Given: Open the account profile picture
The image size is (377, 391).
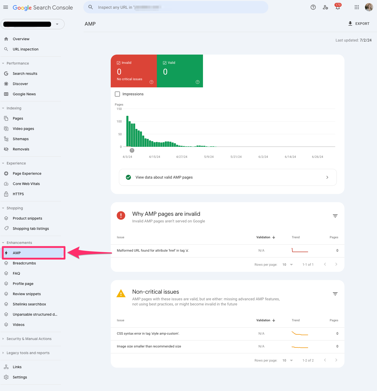Looking at the screenshot, I should (x=369, y=7).
